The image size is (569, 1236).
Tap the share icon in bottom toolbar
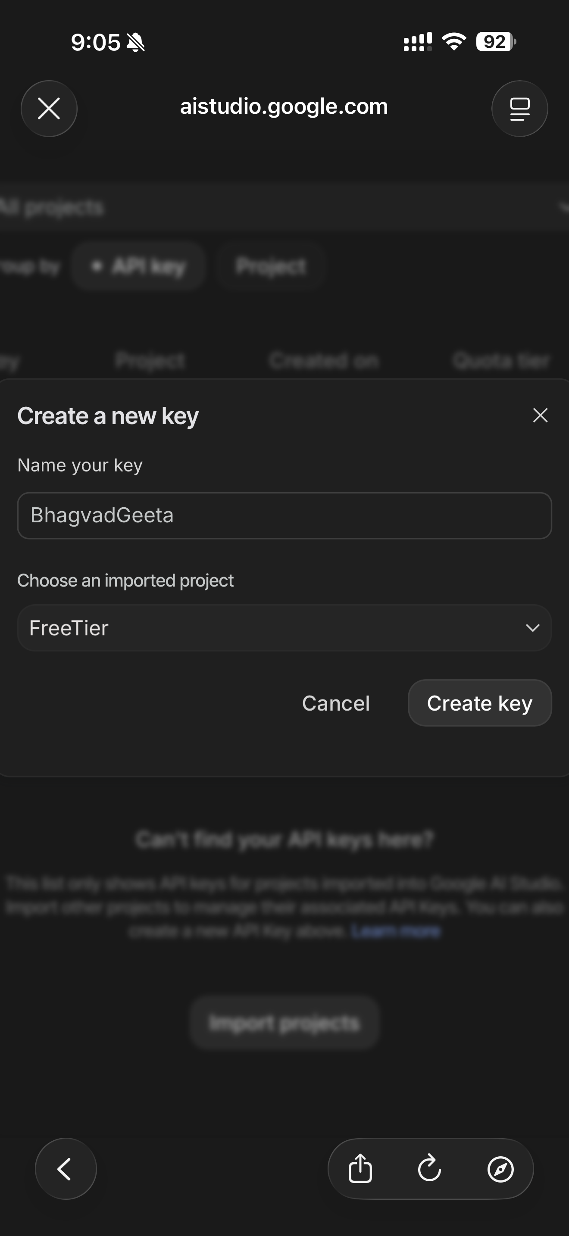click(x=360, y=1169)
